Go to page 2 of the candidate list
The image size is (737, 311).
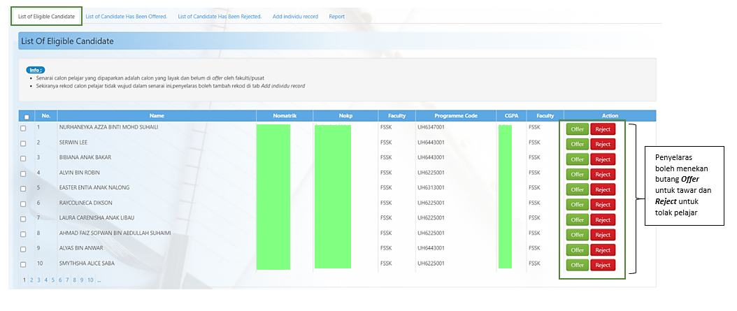coord(31,280)
